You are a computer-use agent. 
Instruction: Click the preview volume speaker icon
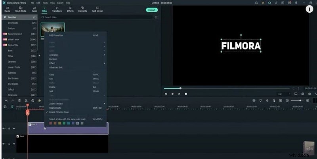click(309, 94)
